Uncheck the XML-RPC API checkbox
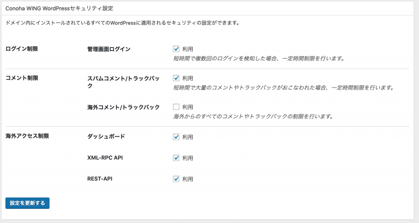The image size is (419, 223). [x=176, y=158]
